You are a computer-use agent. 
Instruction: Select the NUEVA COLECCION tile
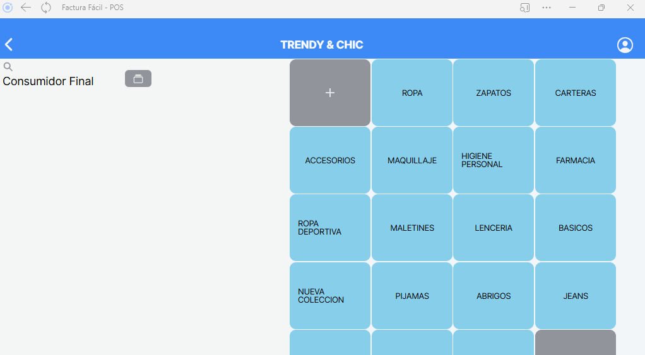pyautogui.click(x=330, y=296)
